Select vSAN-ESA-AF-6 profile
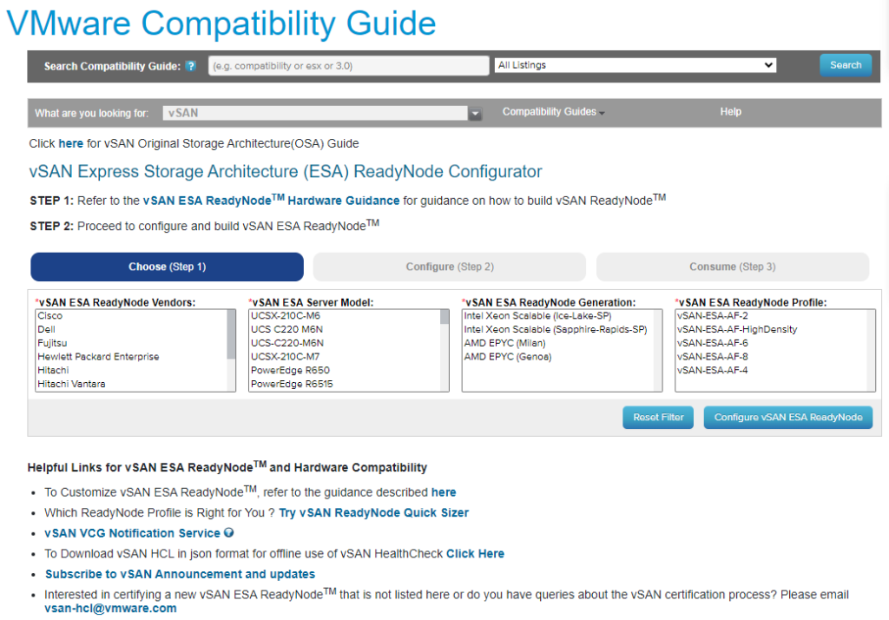This screenshot has height=620, width=889. pyautogui.click(x=771, y=343)
